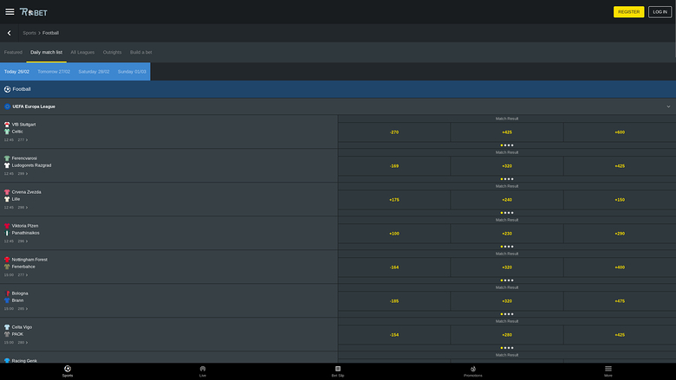Viewport: 676px width, 380px height.
Task: Bet on Panathinaikos win at +290
Action: [x=620, y=233]
